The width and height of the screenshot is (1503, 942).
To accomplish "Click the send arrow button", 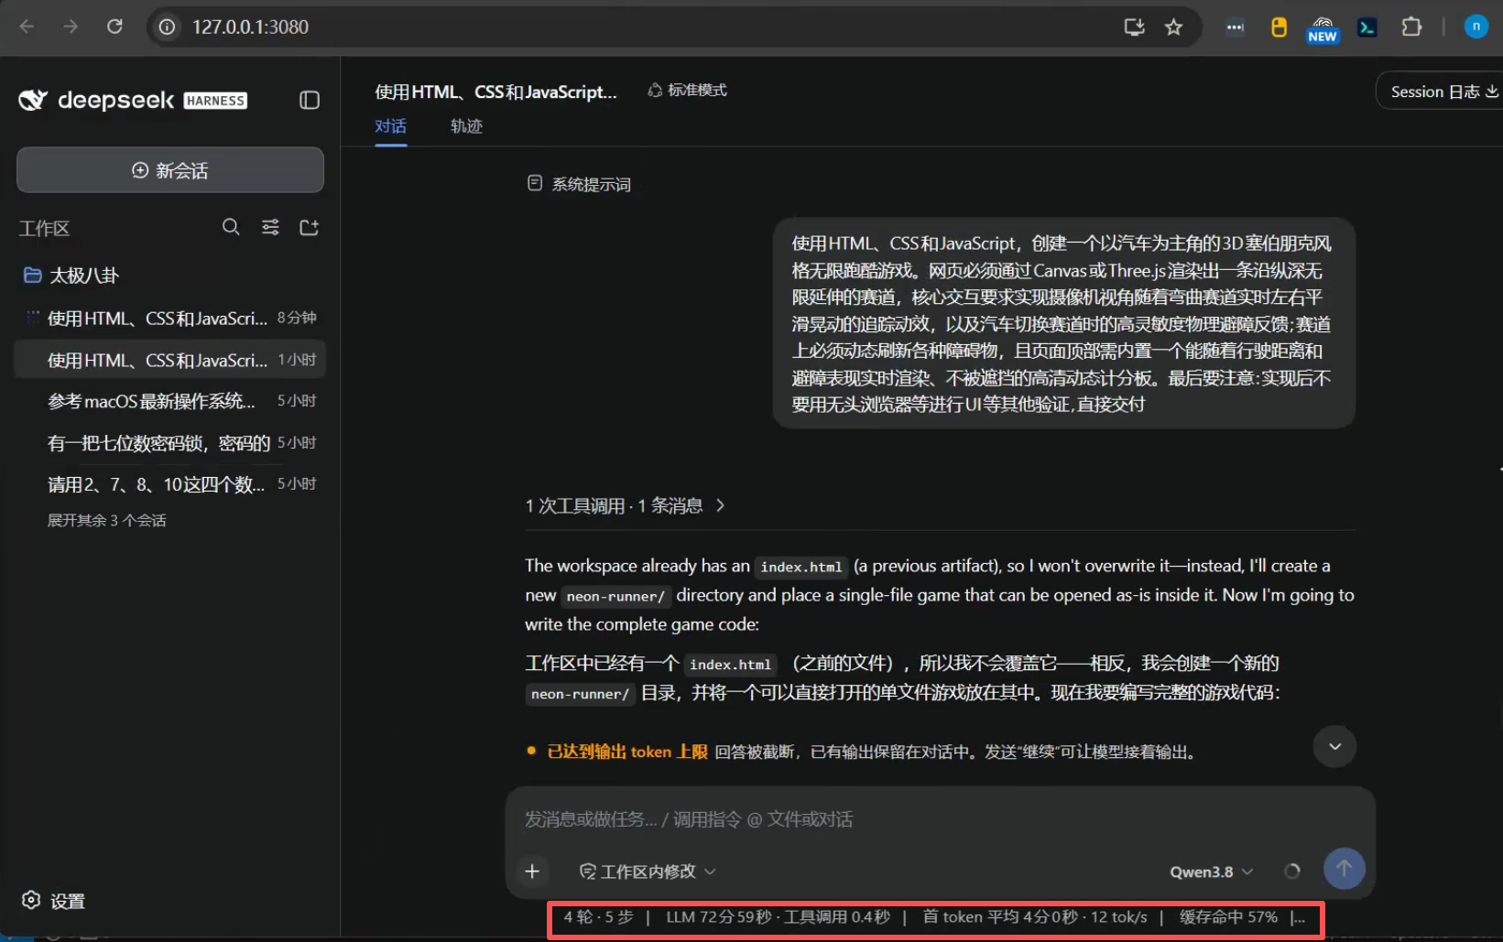I will click(1345, 868).
